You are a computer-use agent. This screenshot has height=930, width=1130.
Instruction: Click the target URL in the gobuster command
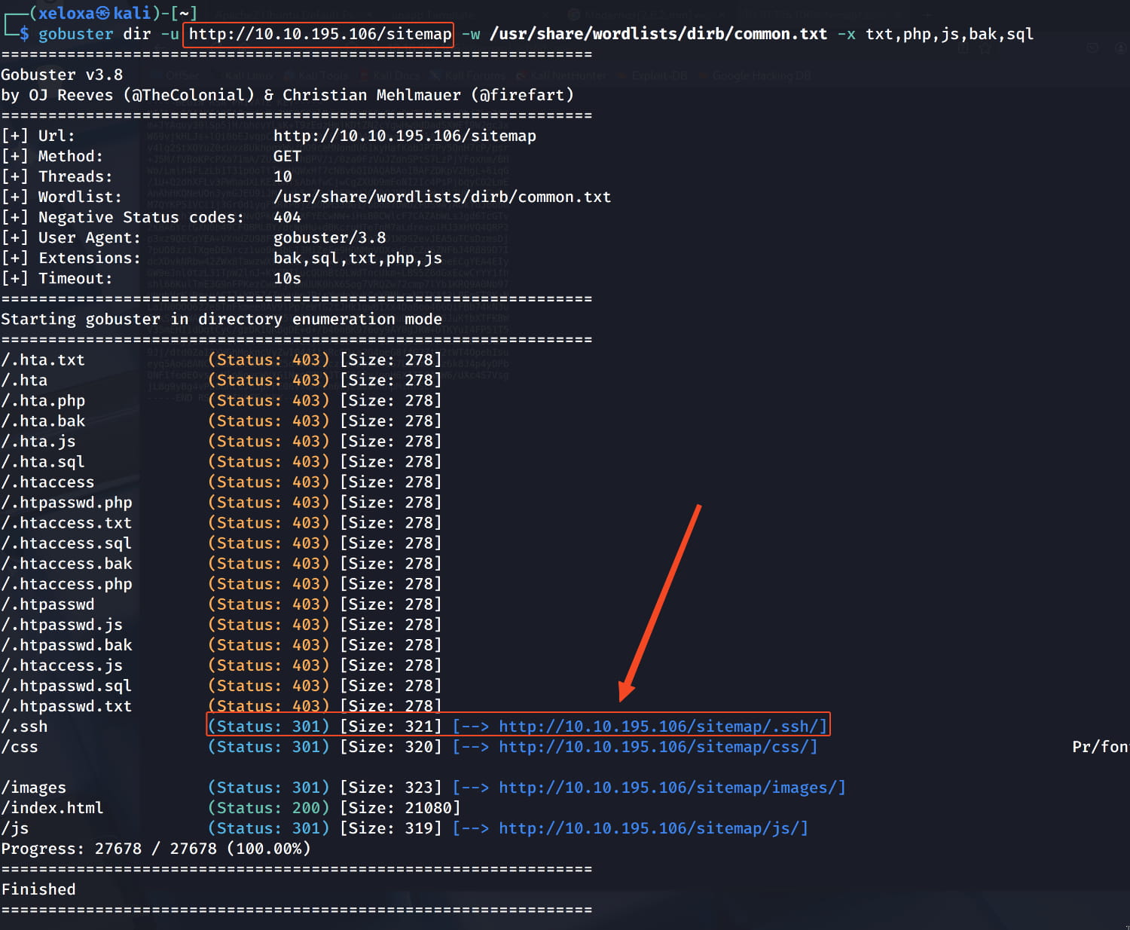click(319, 34)
